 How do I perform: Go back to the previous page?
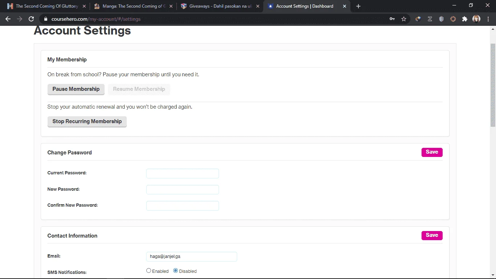8,19
